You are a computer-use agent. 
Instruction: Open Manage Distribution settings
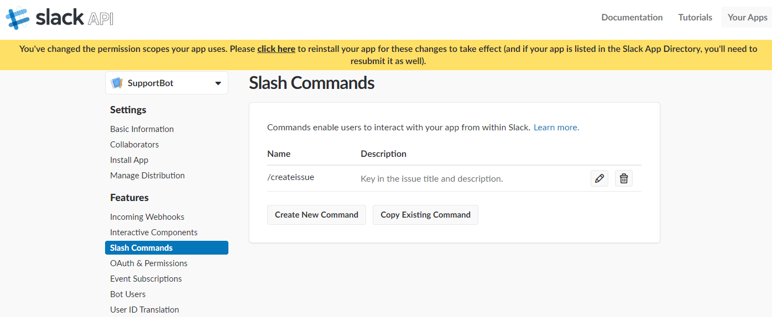(x=147, y=176)
